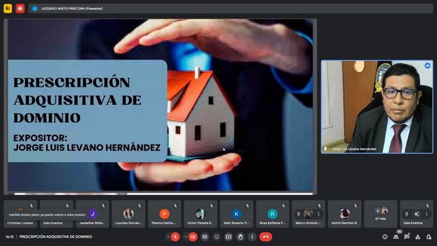
Task: Click the marilda levano perez join notification
Action: [x=47, y=215]
